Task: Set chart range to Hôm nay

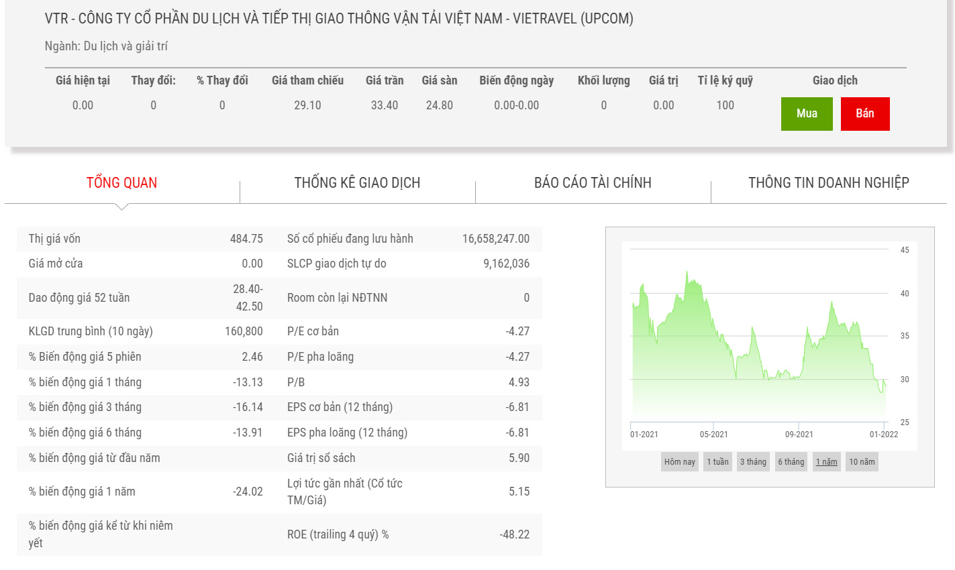Action: 679,462
